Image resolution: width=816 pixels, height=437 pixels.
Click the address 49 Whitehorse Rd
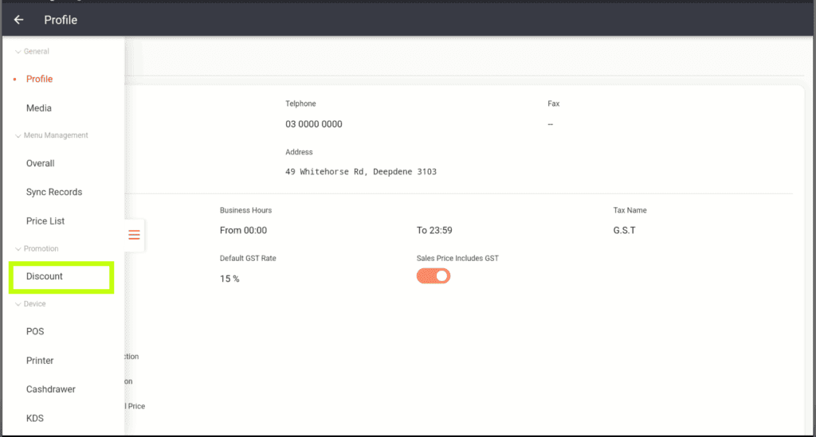pos(360,171)
